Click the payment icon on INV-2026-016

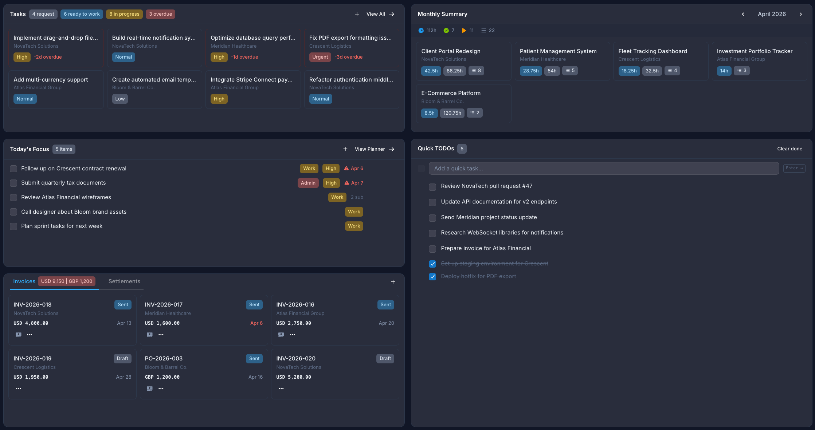coord(281,335)
